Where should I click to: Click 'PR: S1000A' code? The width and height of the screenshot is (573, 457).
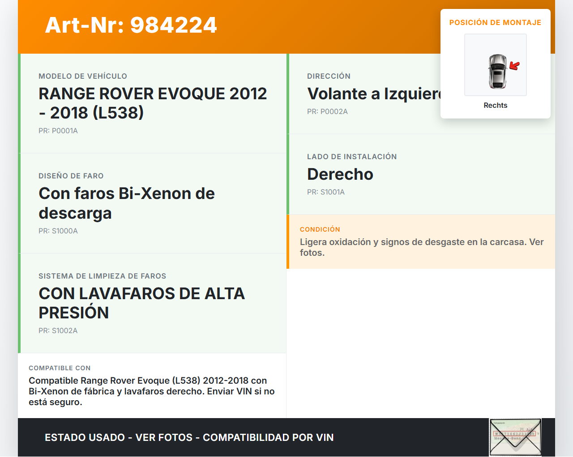pos(58,231)
